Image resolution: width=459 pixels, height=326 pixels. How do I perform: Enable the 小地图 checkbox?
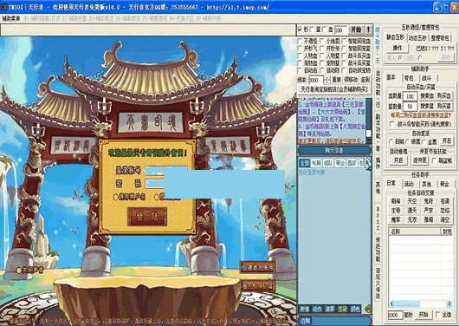coord(322,41)
